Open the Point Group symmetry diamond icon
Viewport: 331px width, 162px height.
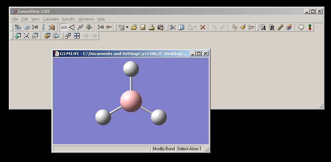[301, 27]
